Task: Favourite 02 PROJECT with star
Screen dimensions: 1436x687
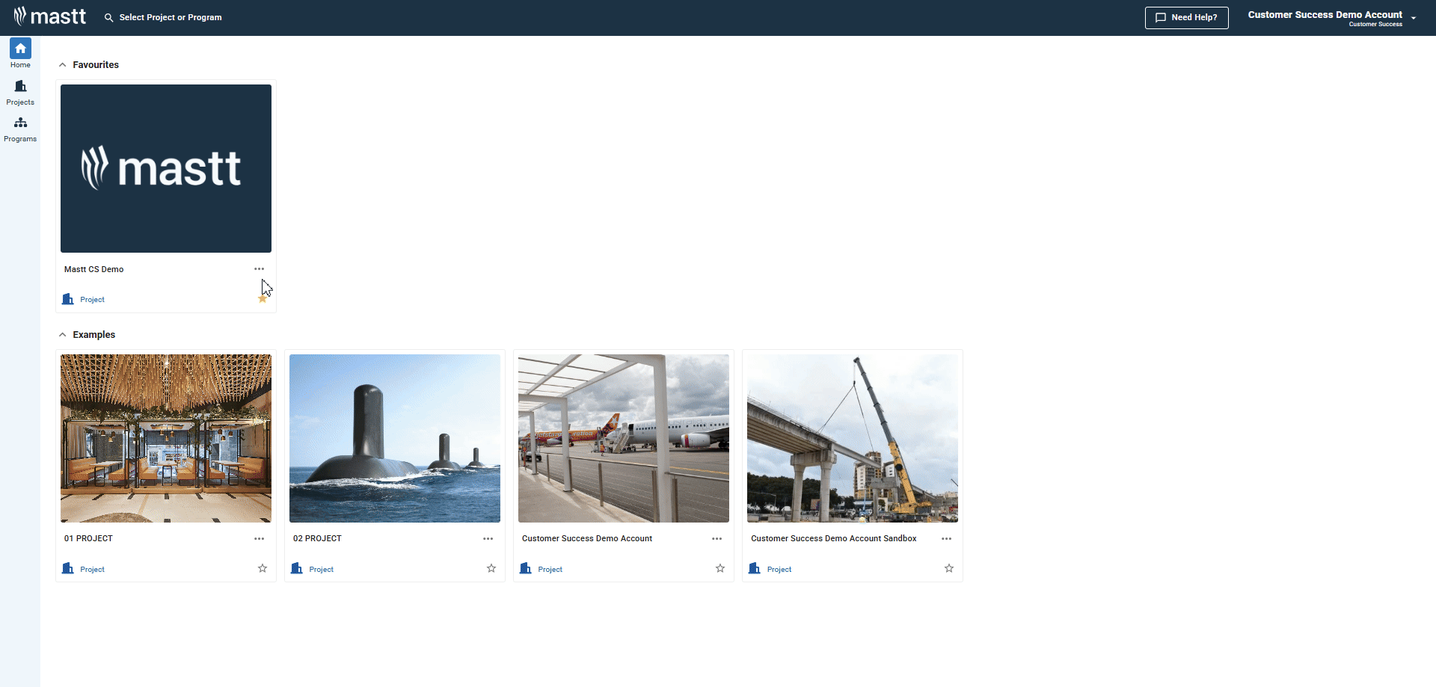Action: [491, 569]
